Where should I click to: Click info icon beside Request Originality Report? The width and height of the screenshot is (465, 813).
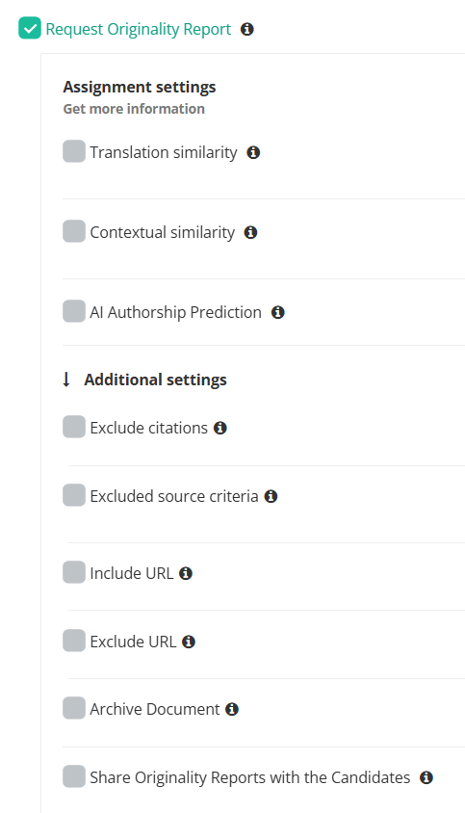click(x=247, y=29)
